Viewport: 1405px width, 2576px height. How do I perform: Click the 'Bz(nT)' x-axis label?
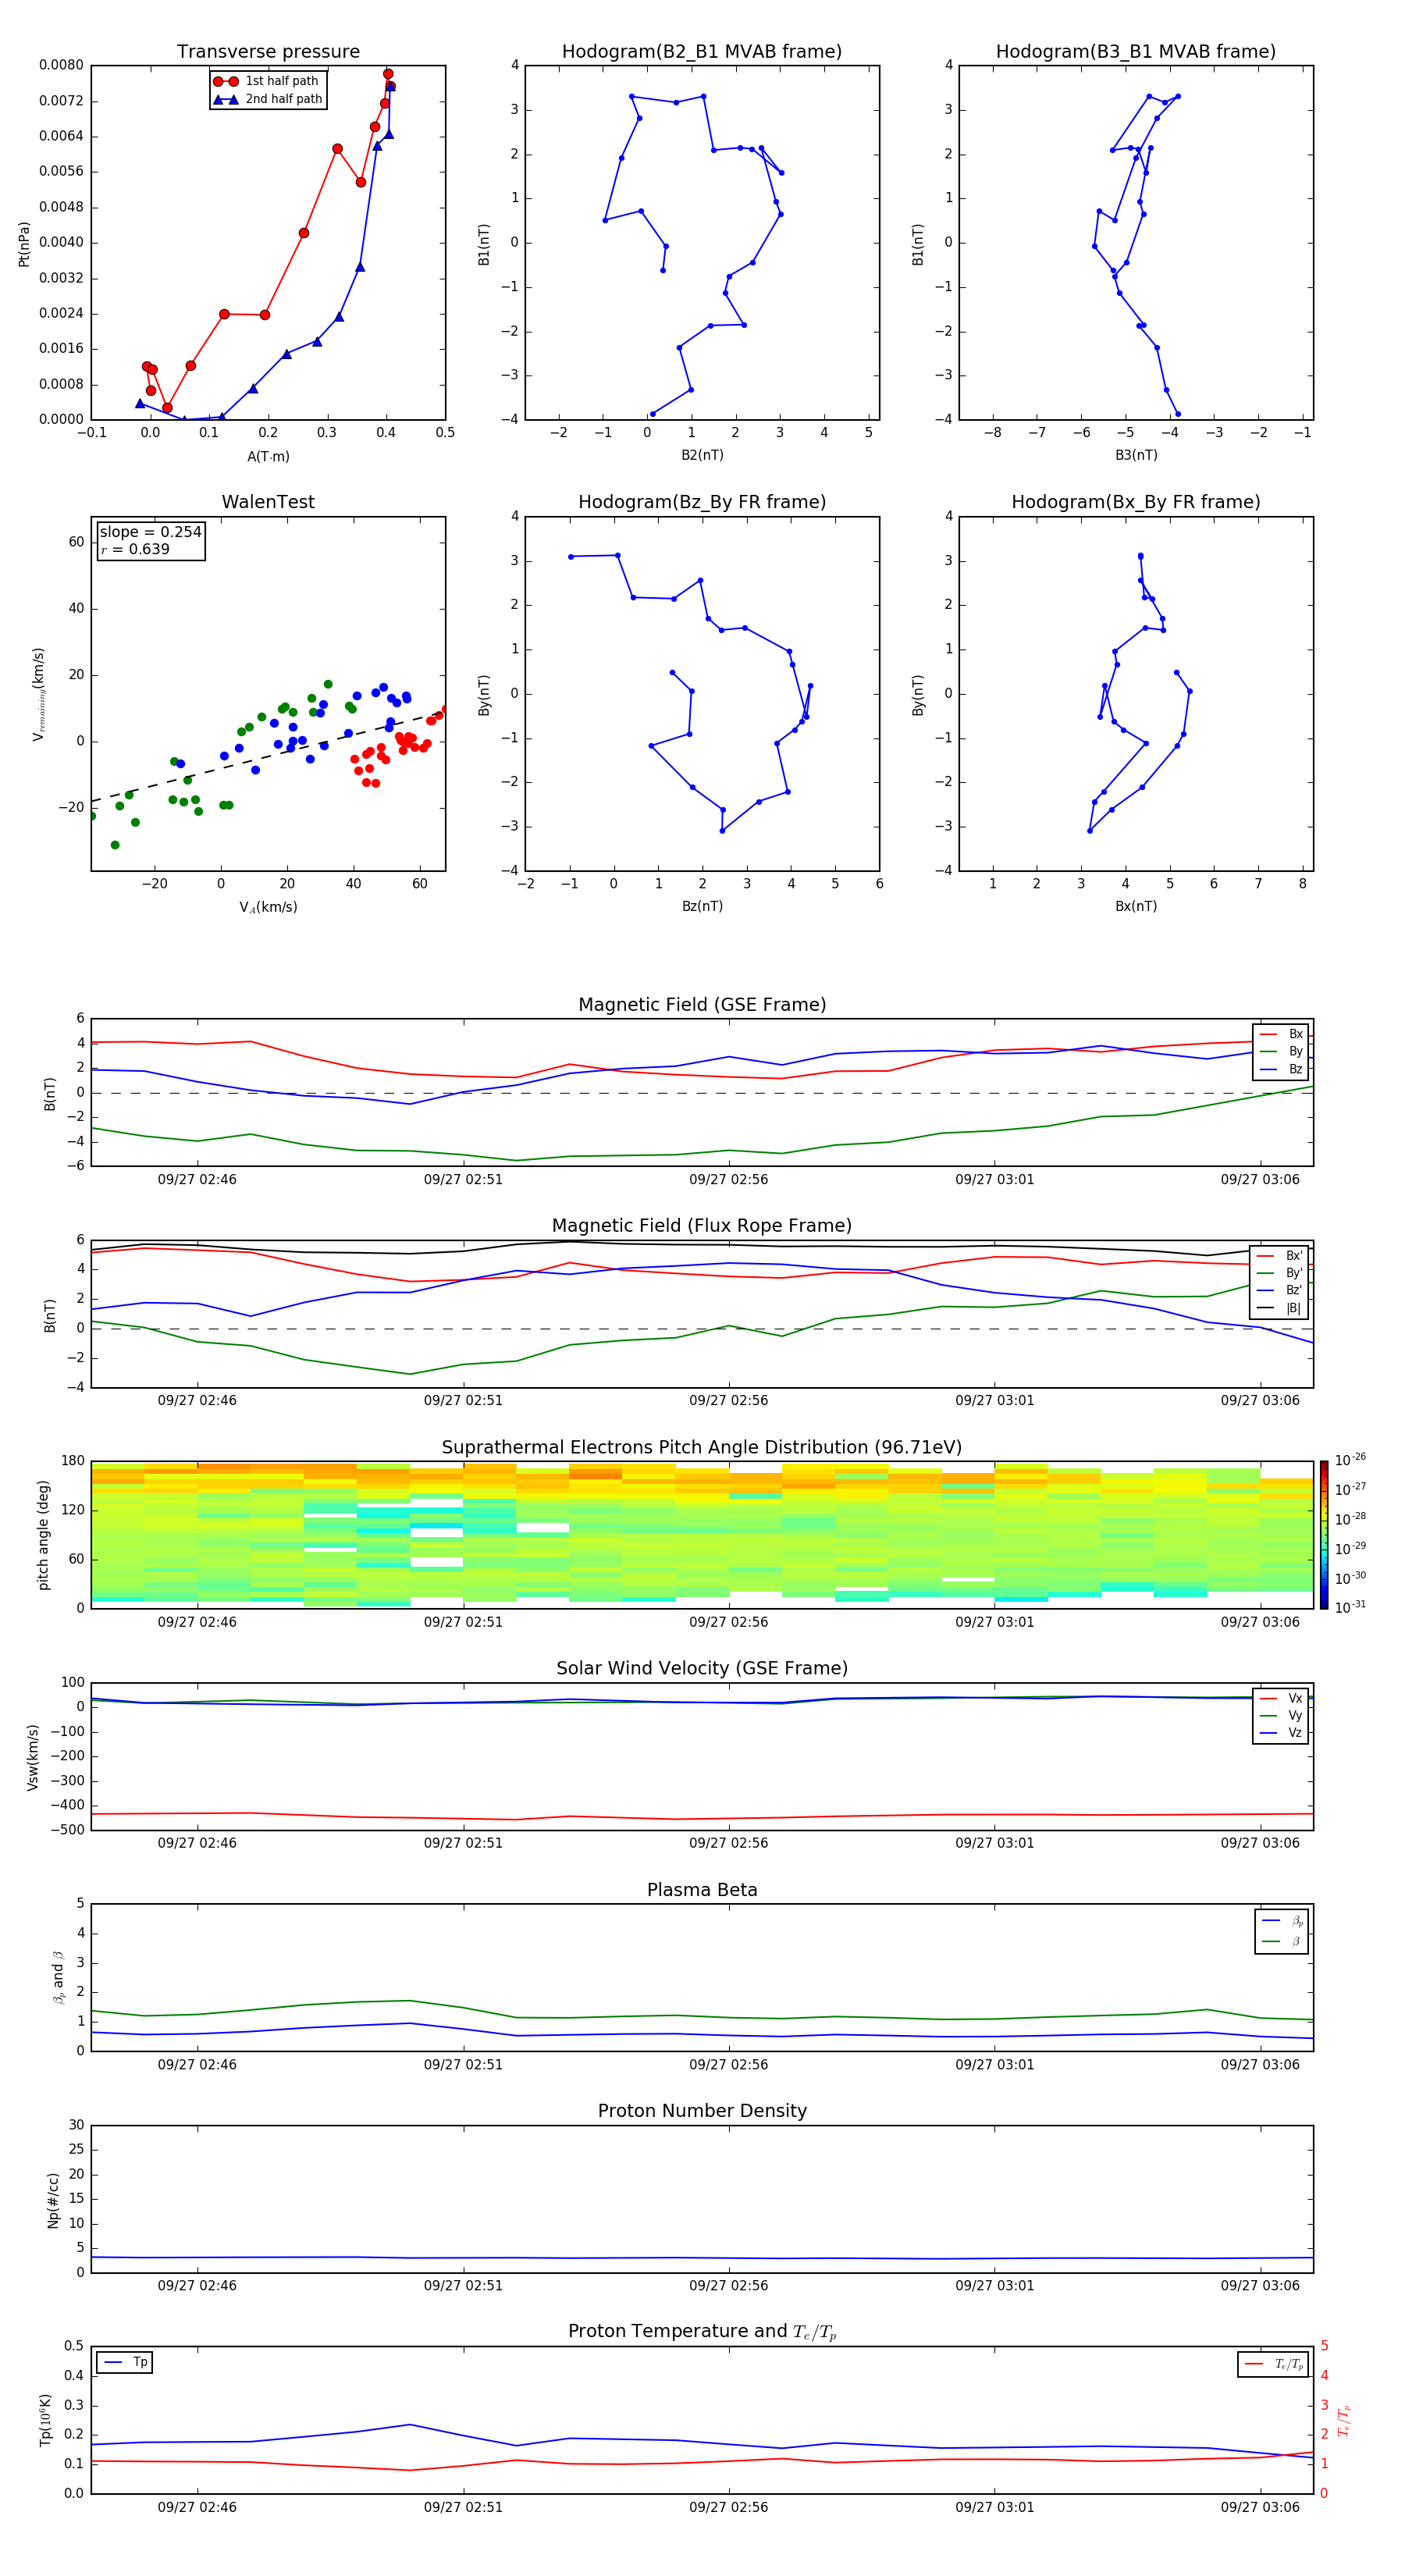702,907
